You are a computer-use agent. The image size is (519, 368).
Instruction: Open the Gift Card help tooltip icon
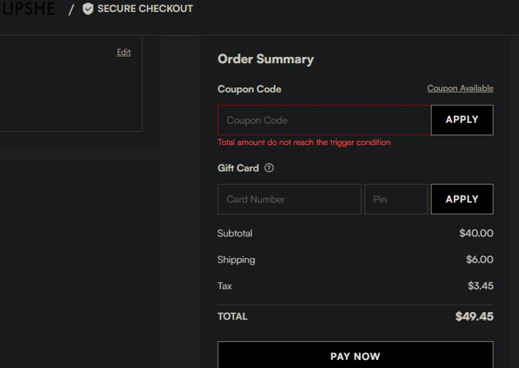[x=269, y=168]
